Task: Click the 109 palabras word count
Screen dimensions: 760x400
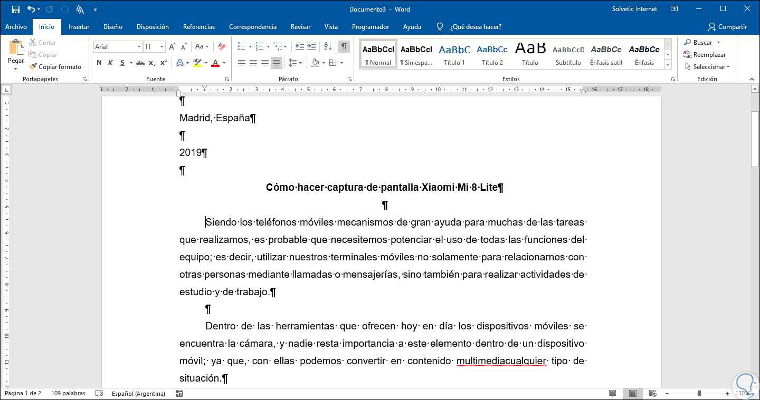Action: [x=69, y=394]
